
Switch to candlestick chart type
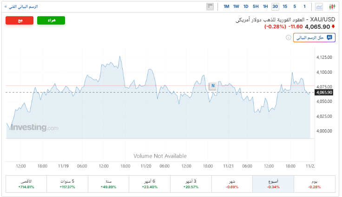(332, 6)
